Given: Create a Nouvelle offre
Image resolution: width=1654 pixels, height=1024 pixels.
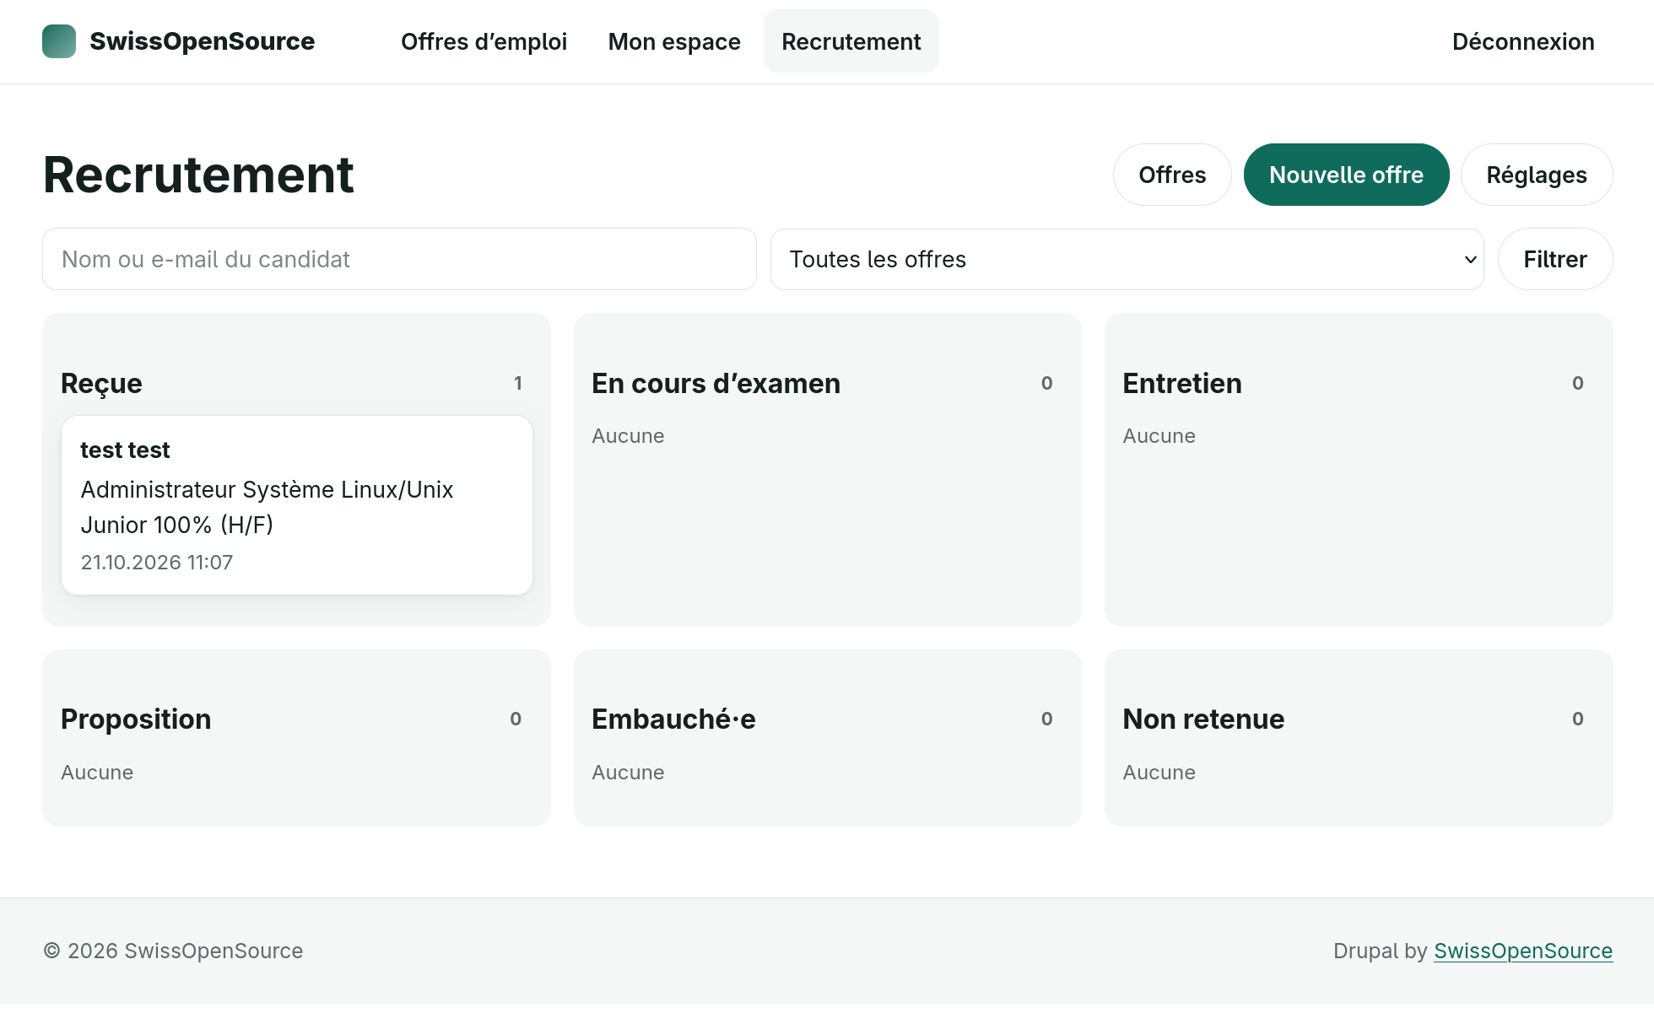Looking at the screenshot, I should click(1346, 175).
